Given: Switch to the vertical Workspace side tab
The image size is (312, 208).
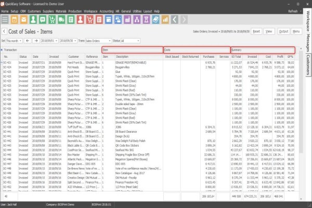Looking at the screenshot, I should 308,21.
